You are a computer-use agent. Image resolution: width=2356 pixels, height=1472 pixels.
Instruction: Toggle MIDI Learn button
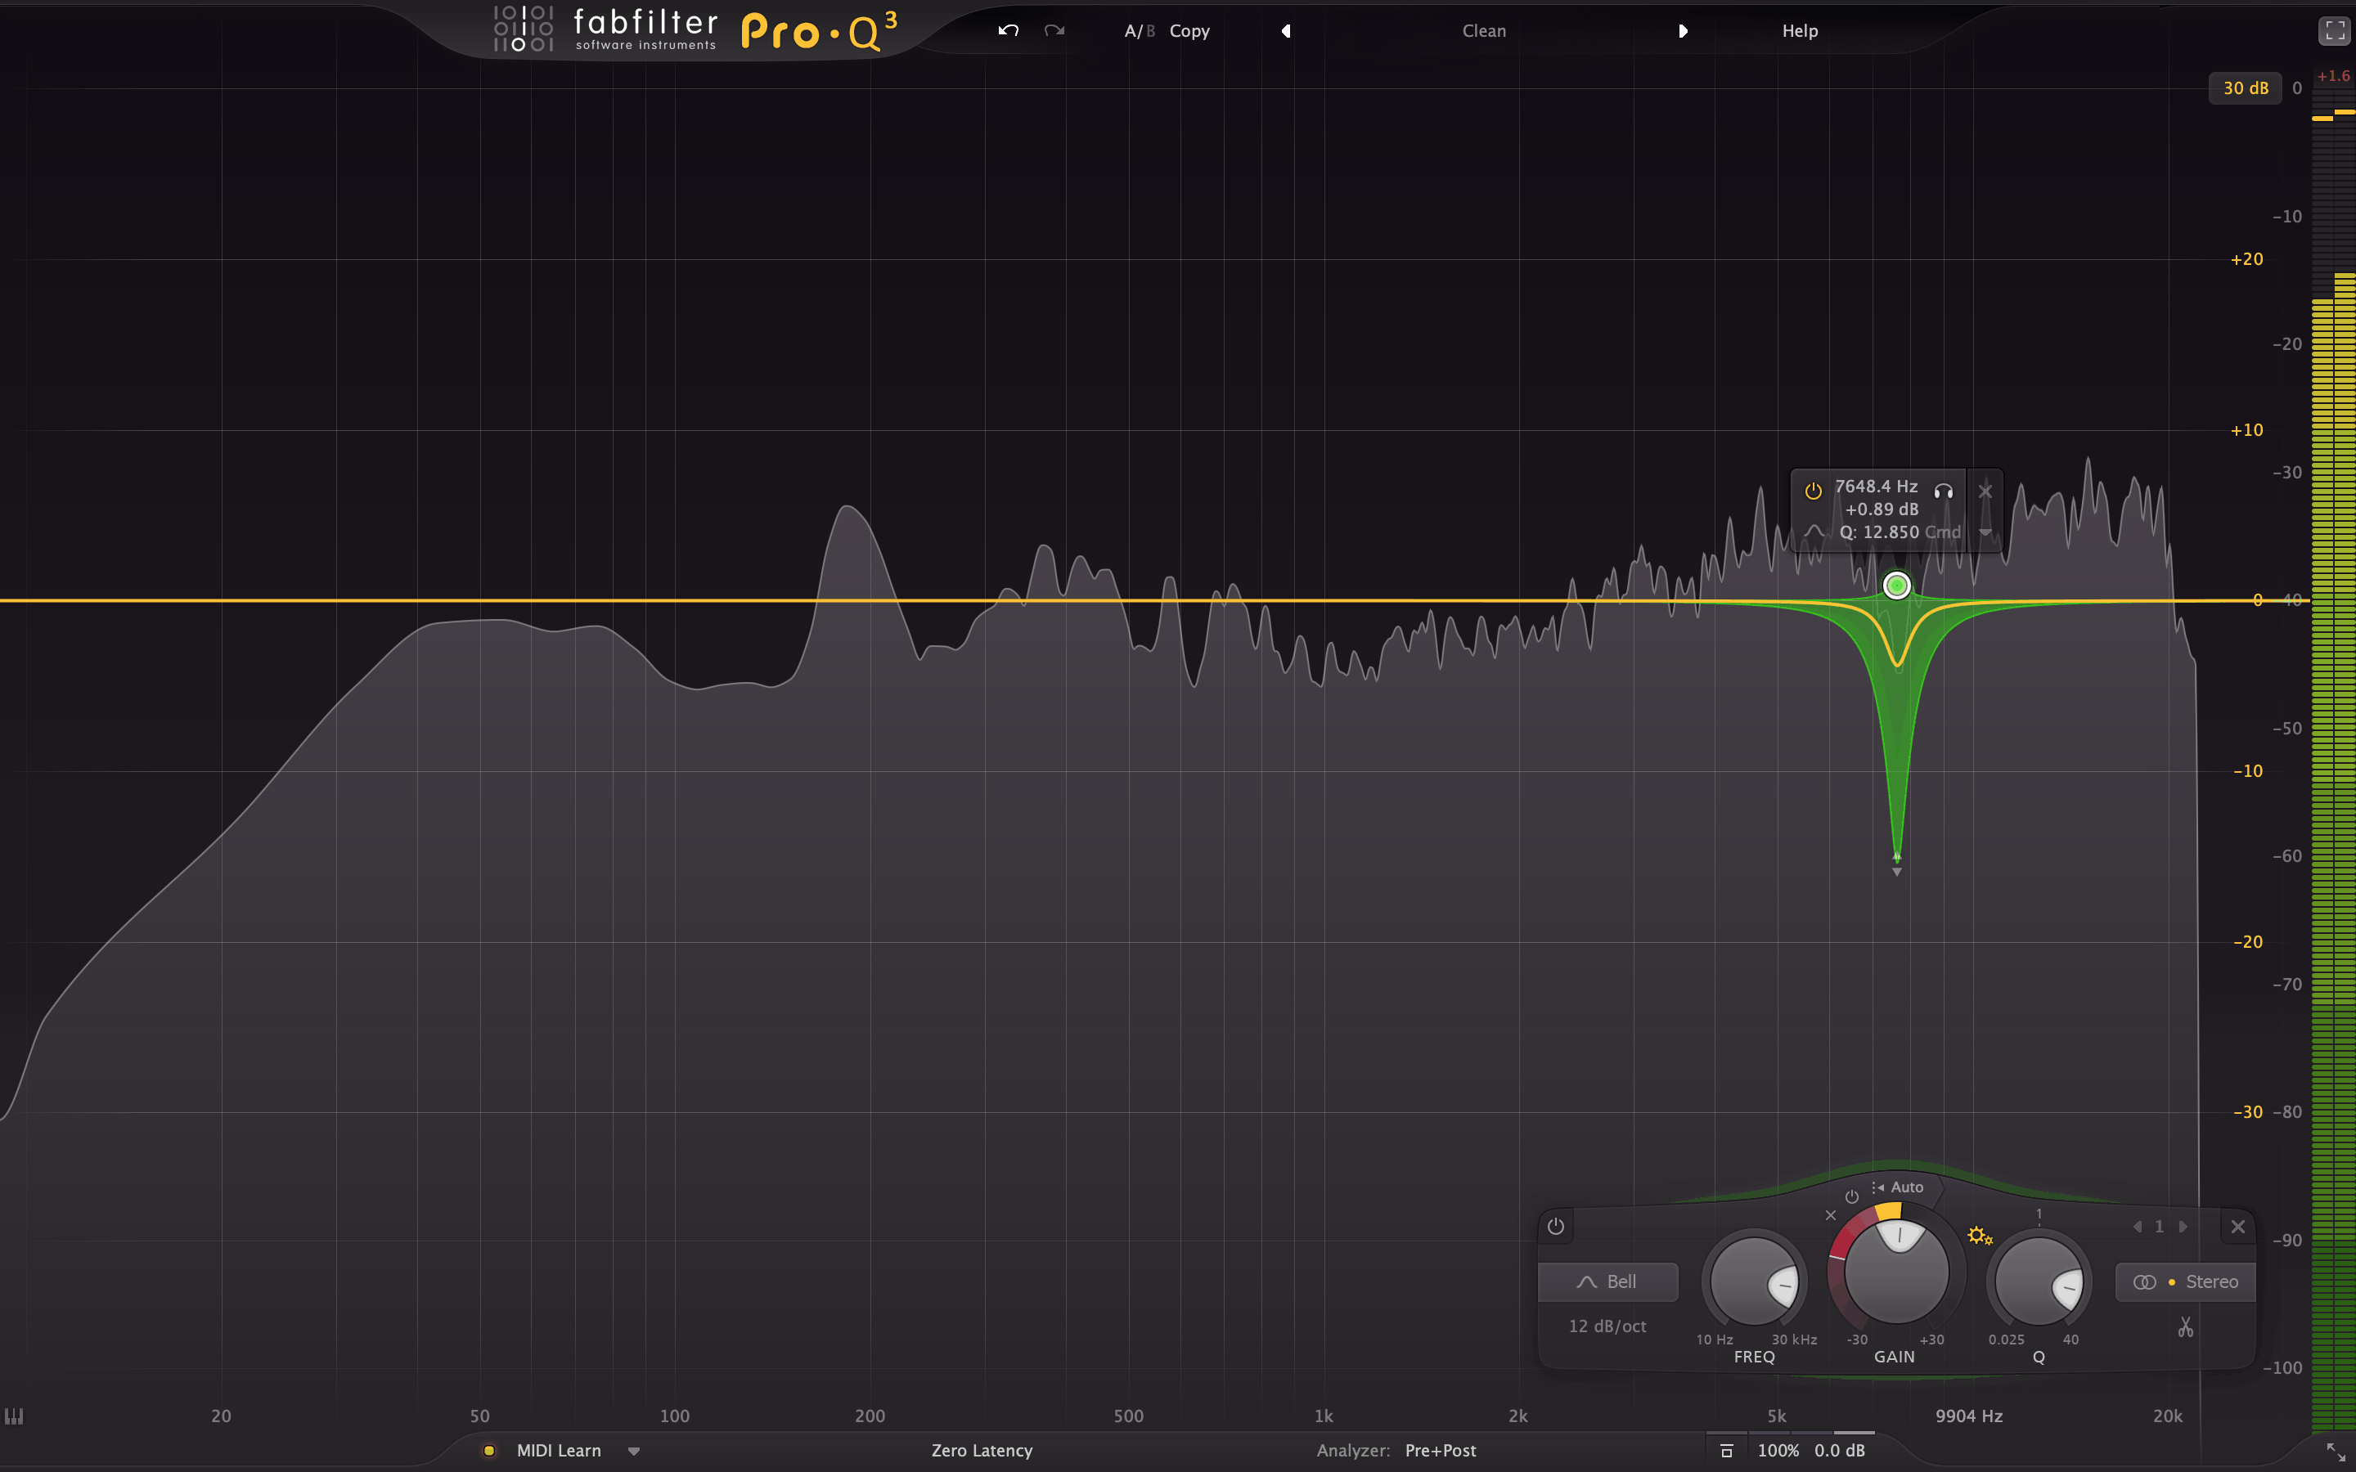click(558, 1451)
